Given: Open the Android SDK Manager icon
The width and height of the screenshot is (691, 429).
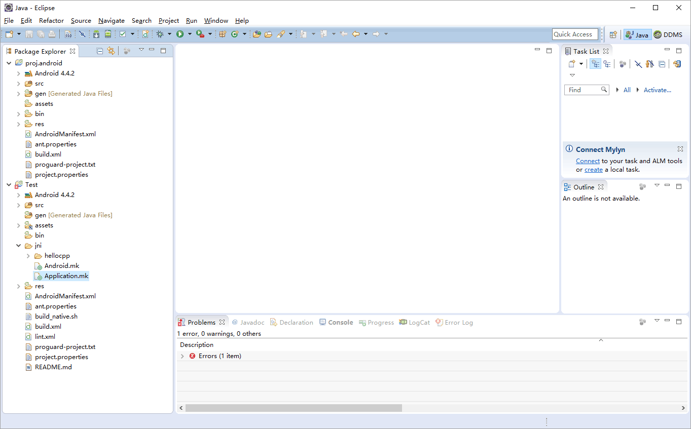Looking at the screenshot, I should pyautogui.click(x=96, y=34).
